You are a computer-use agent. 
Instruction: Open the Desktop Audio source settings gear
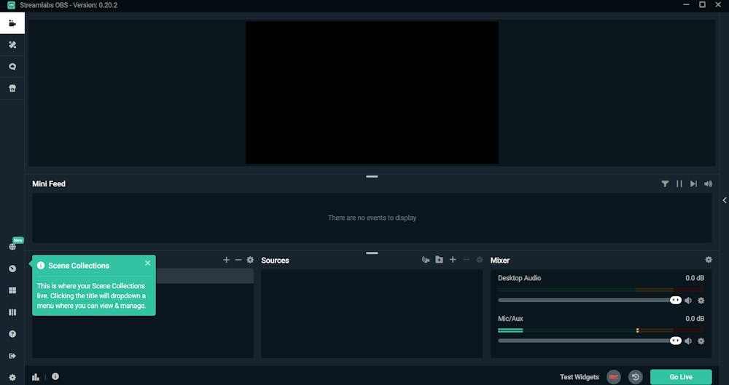tap(701, 301)
